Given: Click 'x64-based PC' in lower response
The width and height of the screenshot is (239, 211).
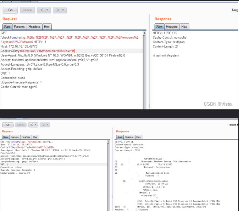Looking at the screenshot, I should (148, 195).
